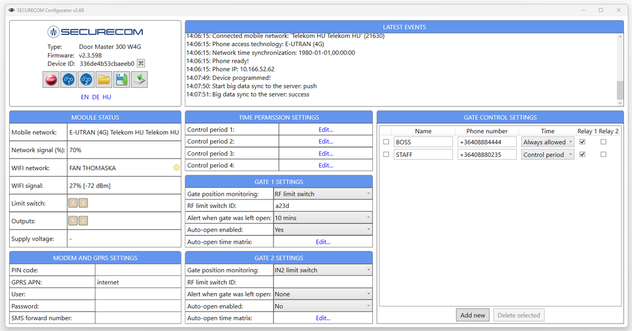Click the blue relay 2 switch icon
632x331 pixels.
pos(86,80)
